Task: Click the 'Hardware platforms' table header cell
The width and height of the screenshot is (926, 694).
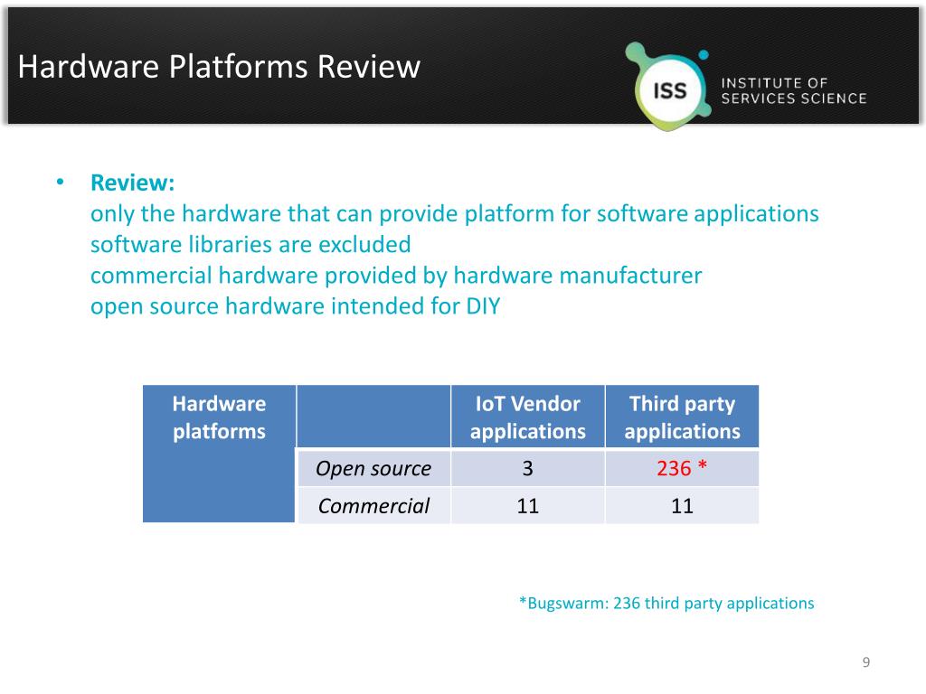Action: click(x=219, y=454)
